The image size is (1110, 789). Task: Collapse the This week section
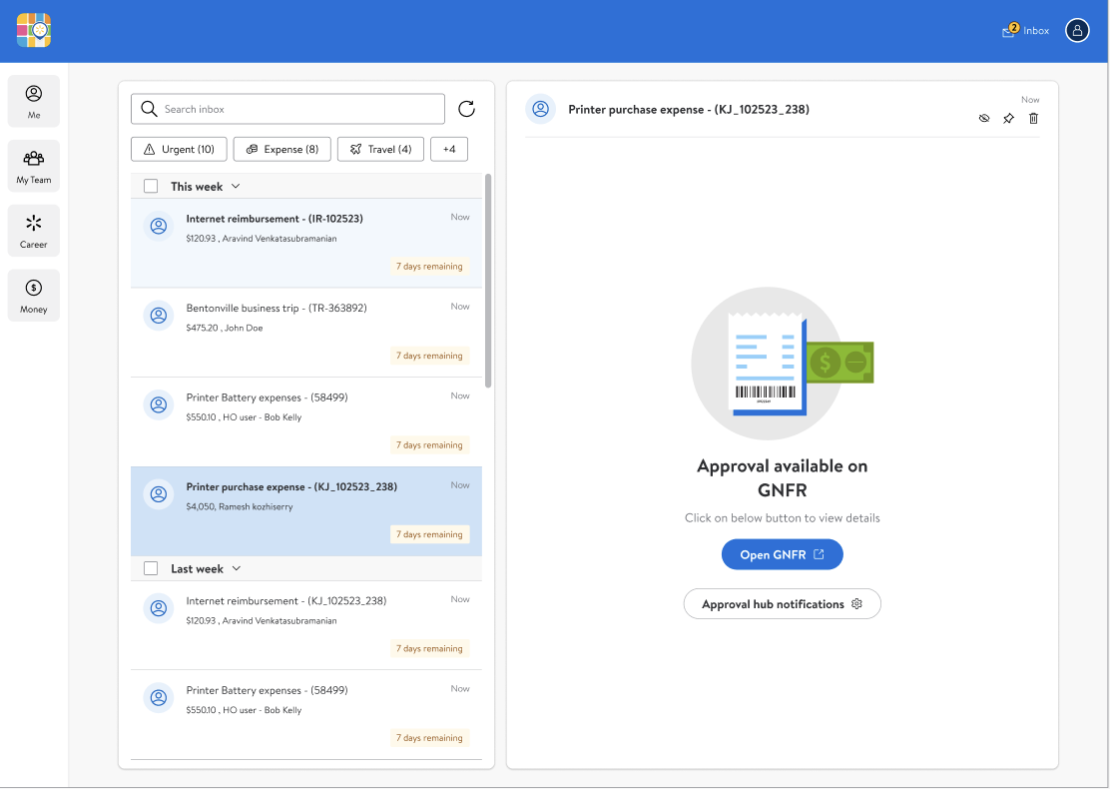click(x=236, y=186)
